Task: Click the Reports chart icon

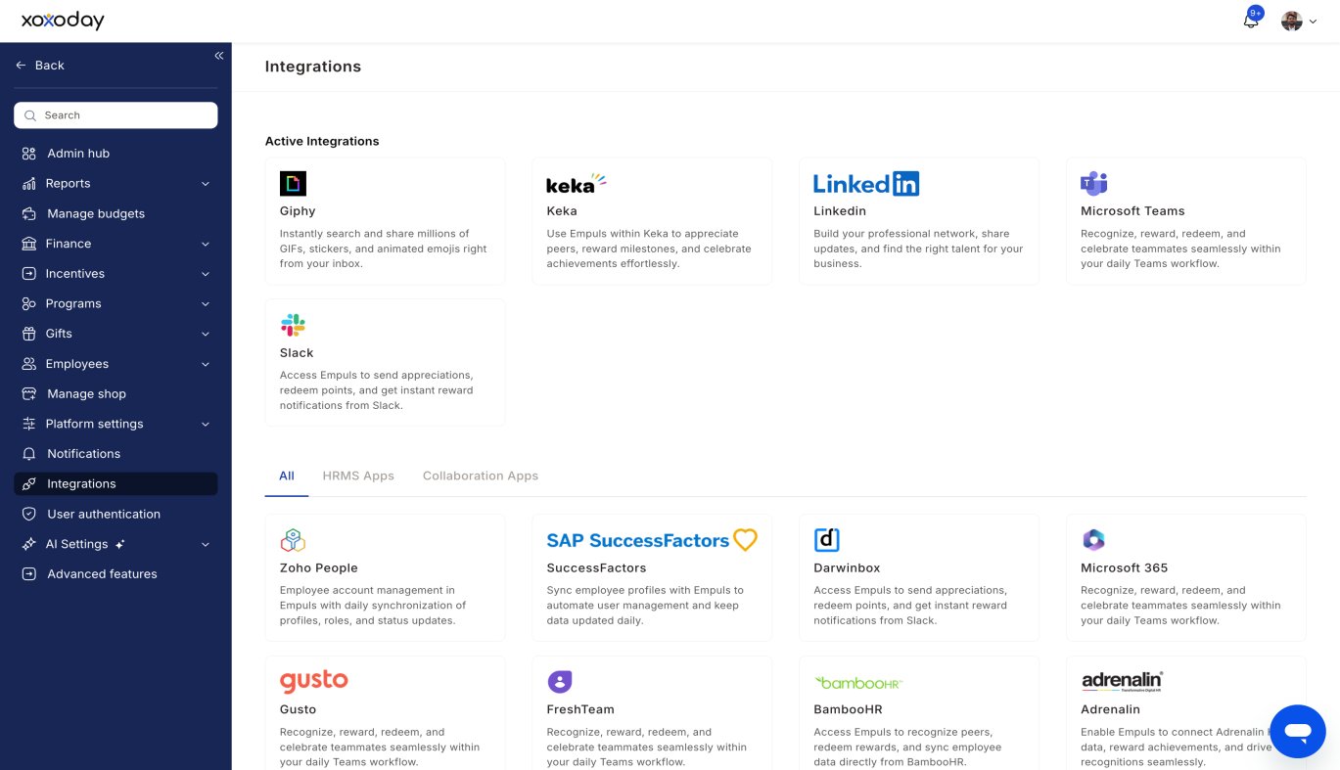Action: point(29,184)
